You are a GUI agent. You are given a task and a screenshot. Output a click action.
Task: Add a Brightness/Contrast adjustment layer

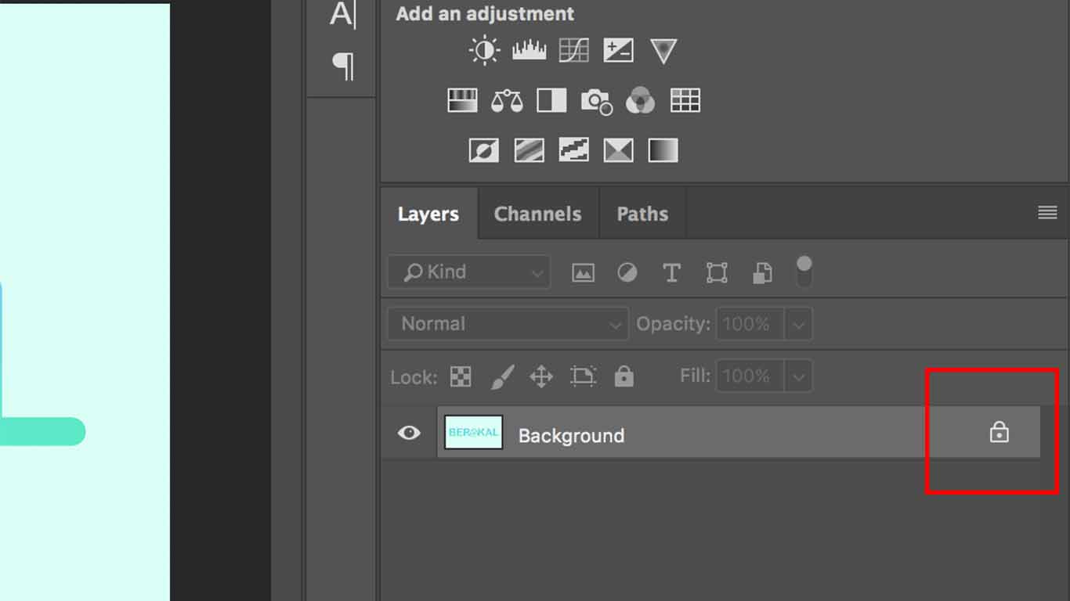484,49
